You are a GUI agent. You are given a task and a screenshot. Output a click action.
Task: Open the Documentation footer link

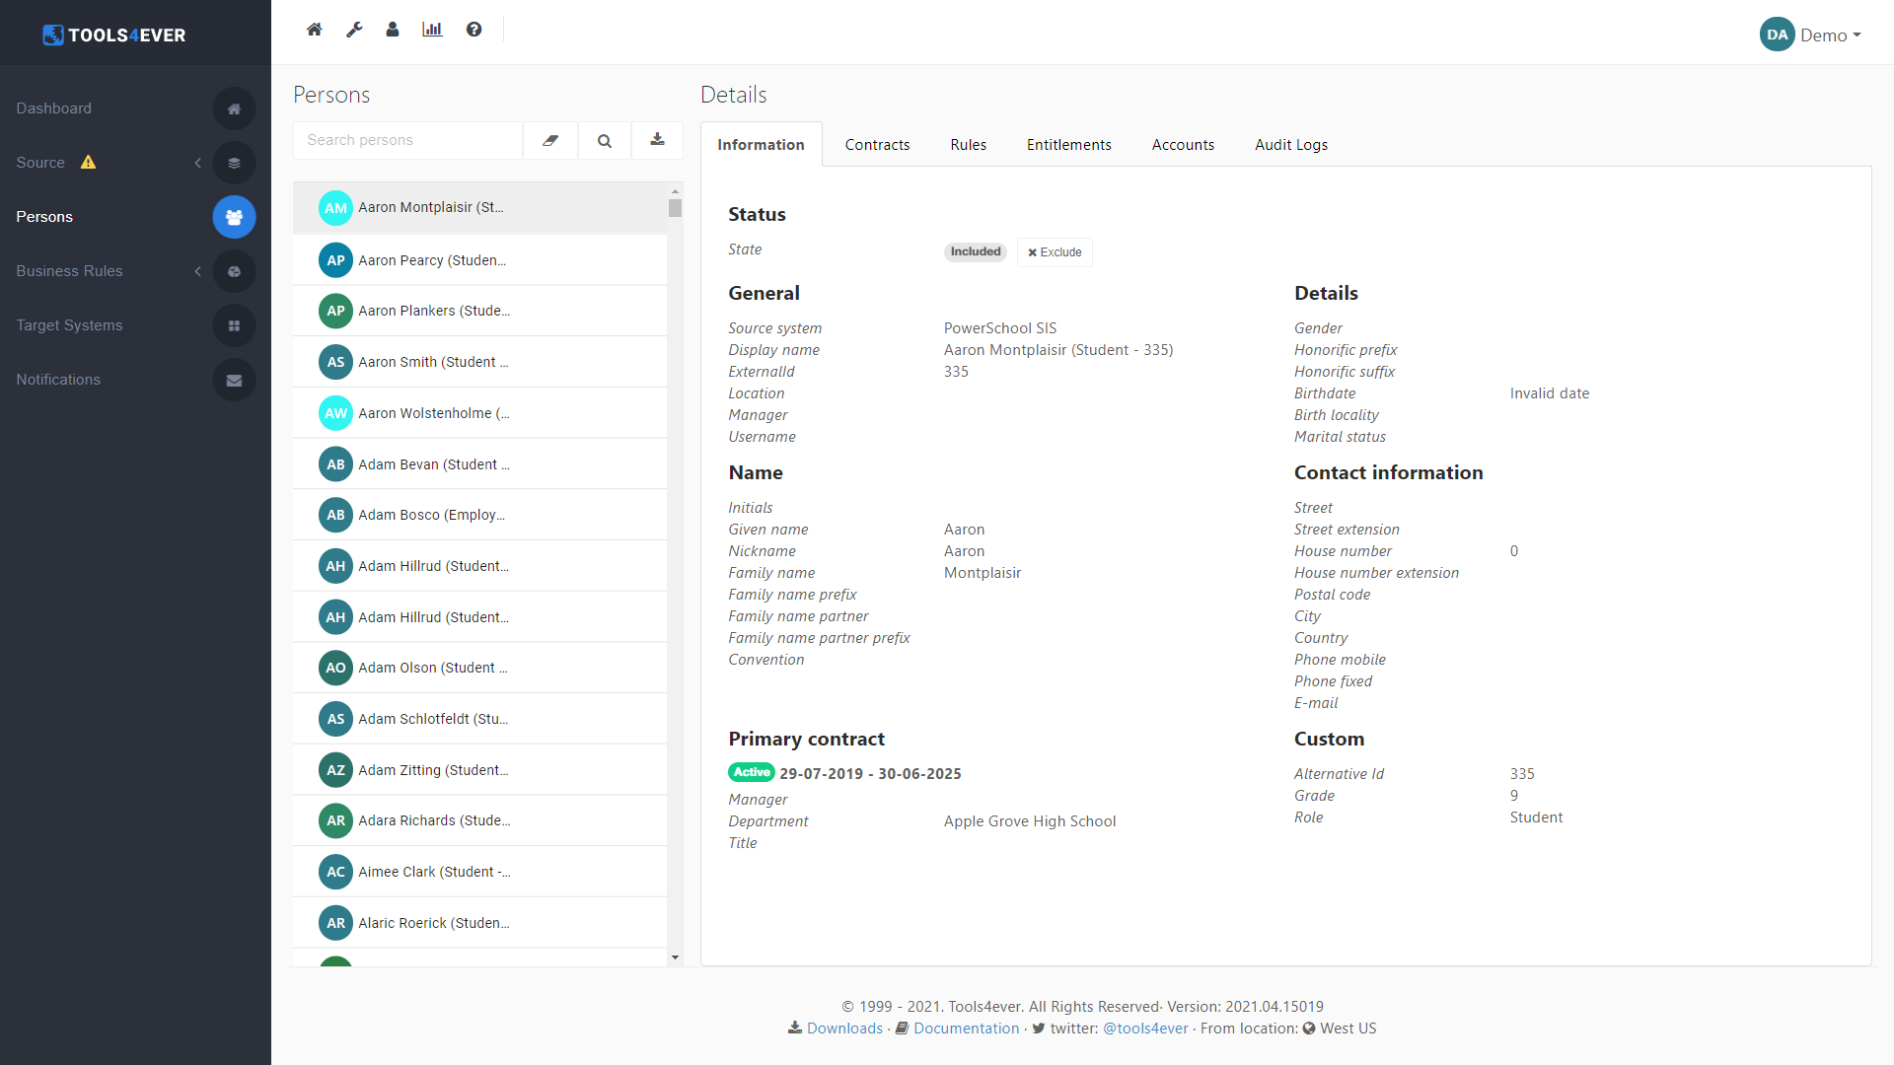pyautogui.click(x=966, y=1029)
